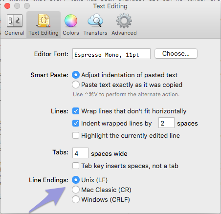Click the Tabs spaces wide field
Viewport: 221px width, 214px height.
click(x=80, y=153)
